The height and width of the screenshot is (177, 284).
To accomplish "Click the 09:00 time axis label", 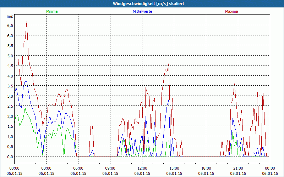I will click(x=110, y=169).
